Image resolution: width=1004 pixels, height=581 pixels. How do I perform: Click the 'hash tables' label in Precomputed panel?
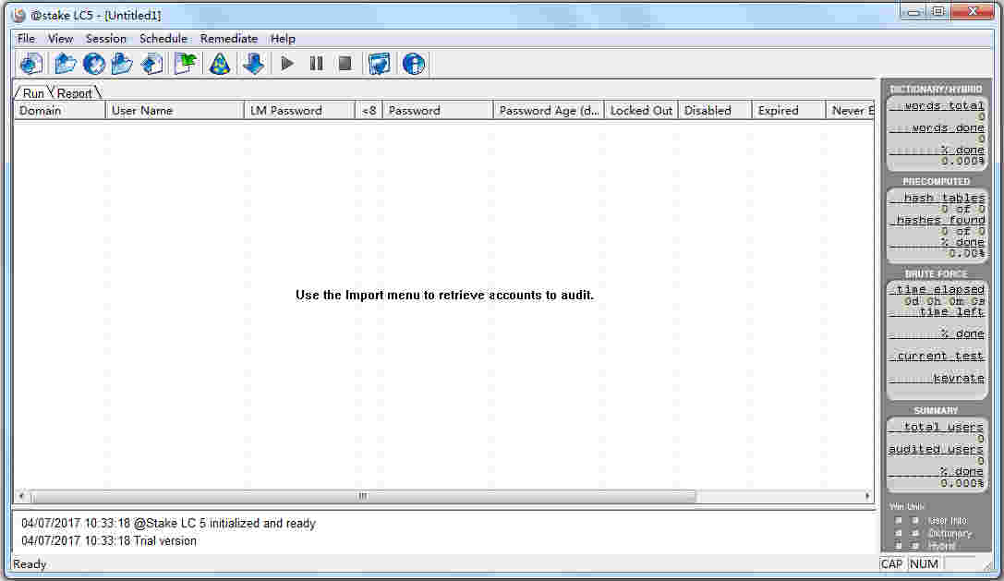(944, 198)
